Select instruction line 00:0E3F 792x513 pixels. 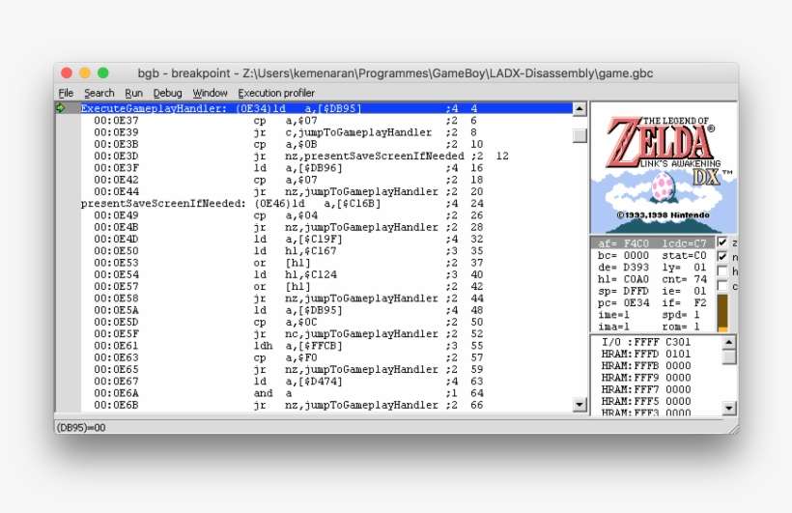[x=326, y=168]
